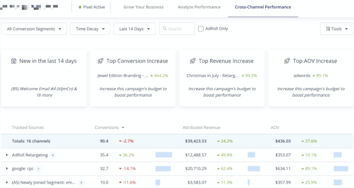This screenshot has height=188, width=354.
Task: Click the count badge beside AdRoll Retargeting
Action: (x=52, y=155)
